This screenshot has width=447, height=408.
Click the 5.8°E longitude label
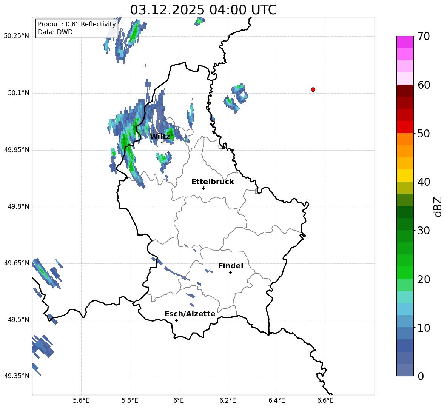click(130, 400)
